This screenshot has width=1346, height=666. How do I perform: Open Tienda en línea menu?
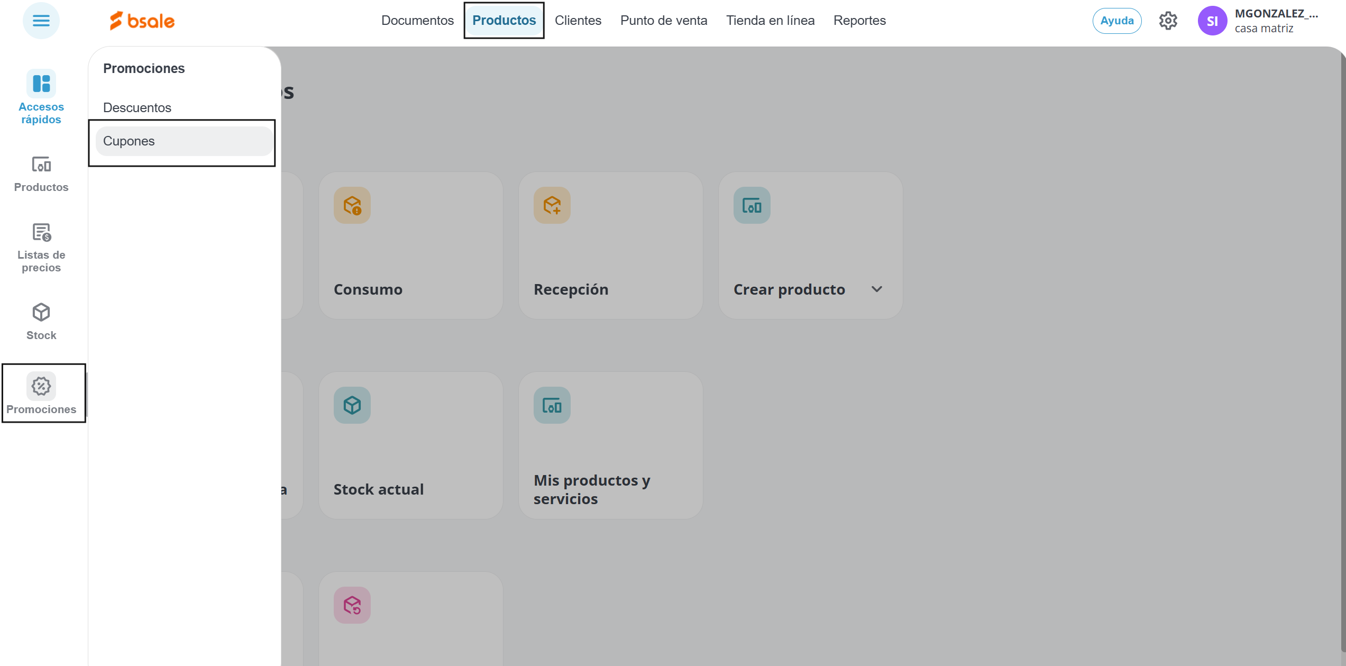(x=770, y=21)
